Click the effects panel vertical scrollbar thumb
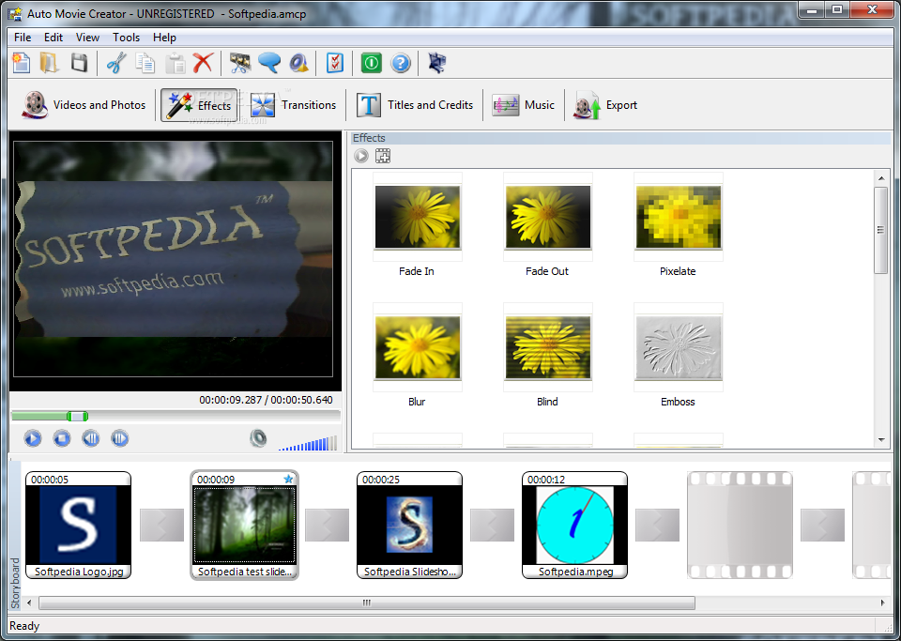Image resolution: width=901 pixels, height=641 pixels. click(x=881, y=230)
